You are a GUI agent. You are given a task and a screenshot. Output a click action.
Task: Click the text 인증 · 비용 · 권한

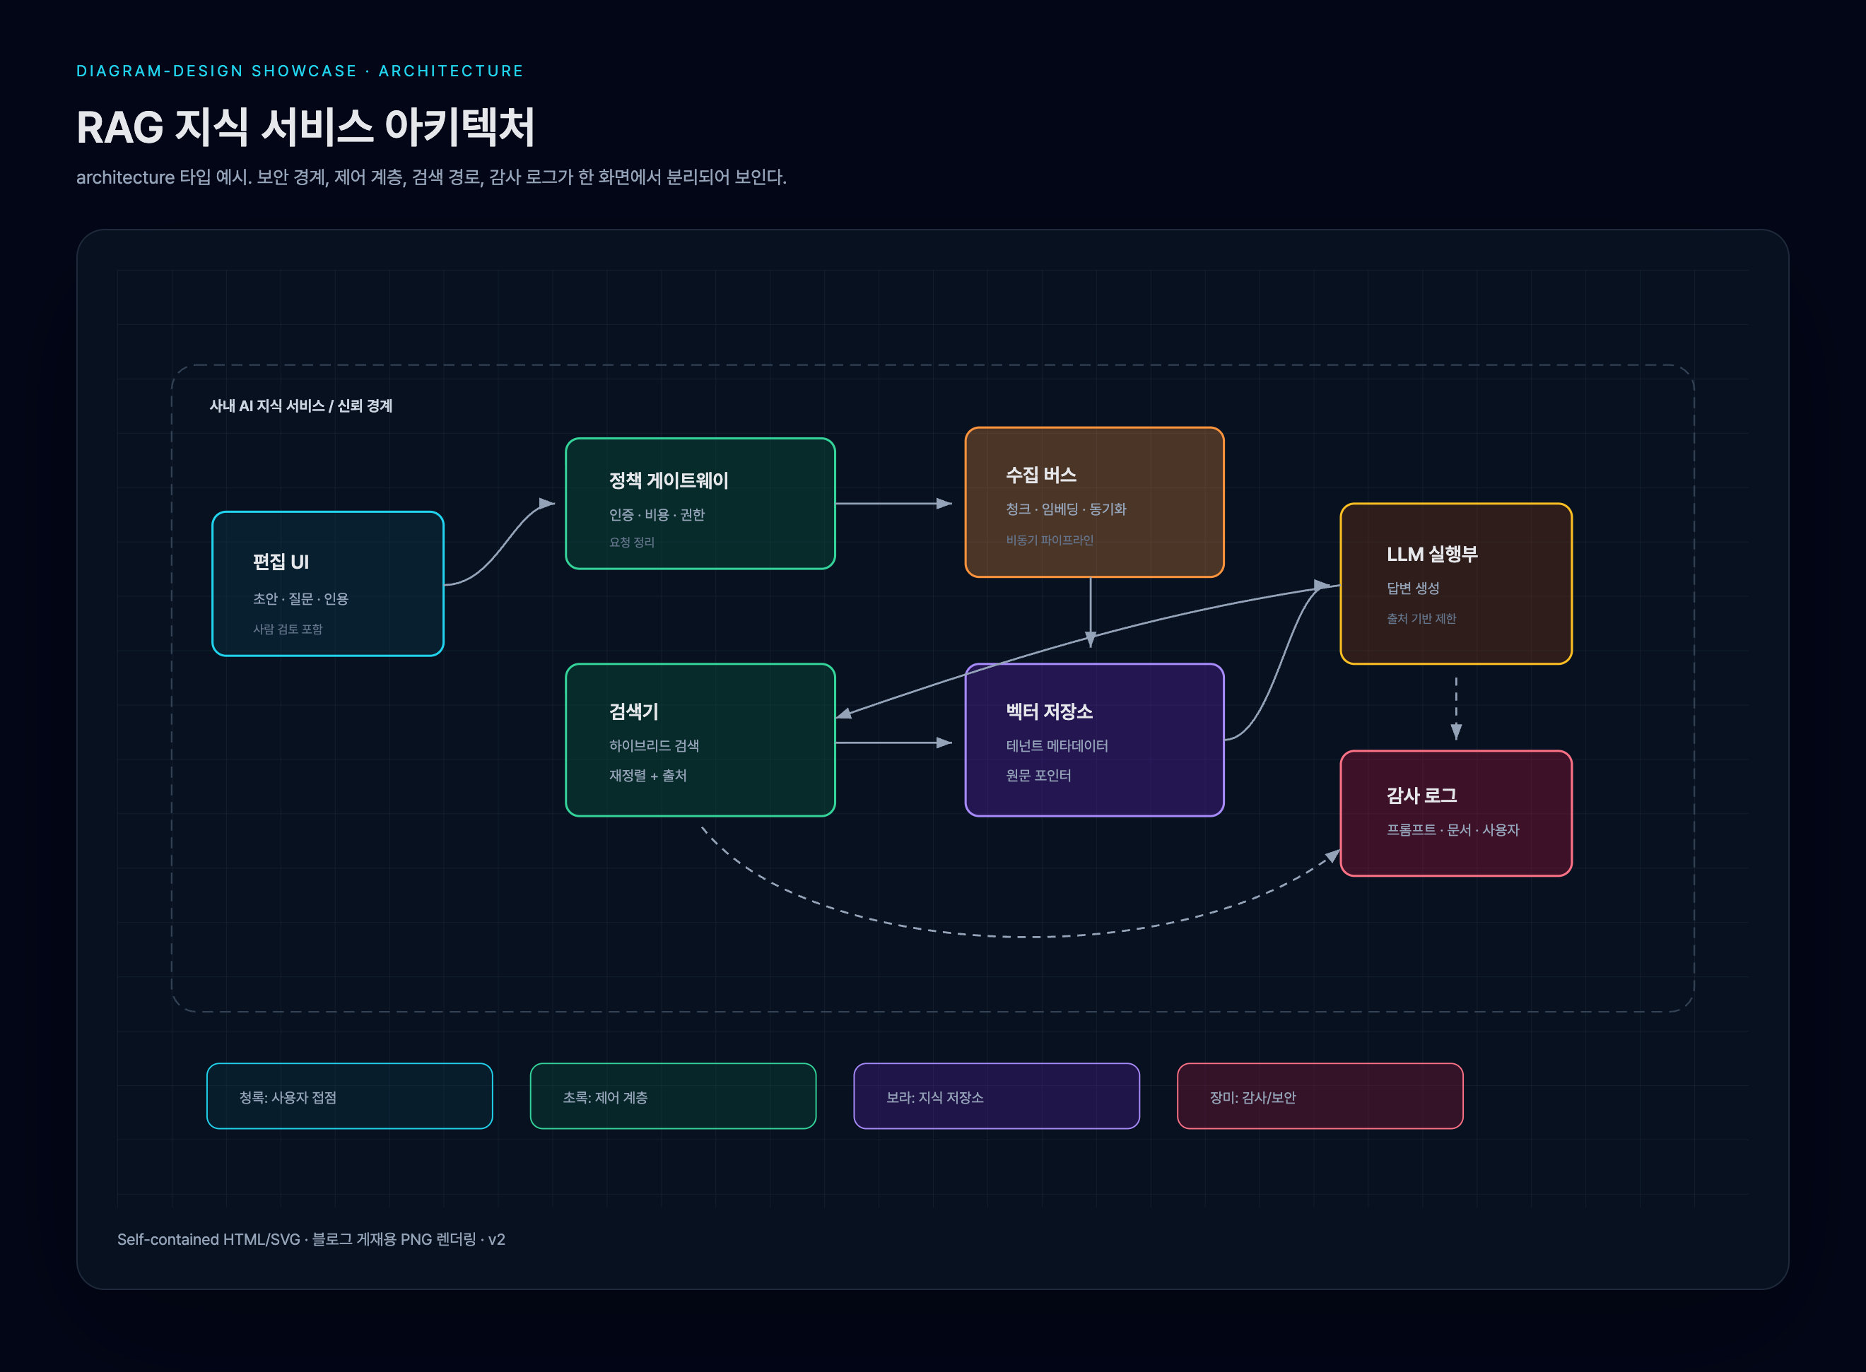click(x=657, y=514)
